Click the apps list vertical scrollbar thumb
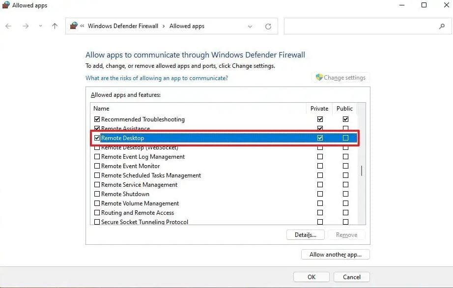Image resolution: width=453 pixels, height=288 pixels. [x=362, y=171]
